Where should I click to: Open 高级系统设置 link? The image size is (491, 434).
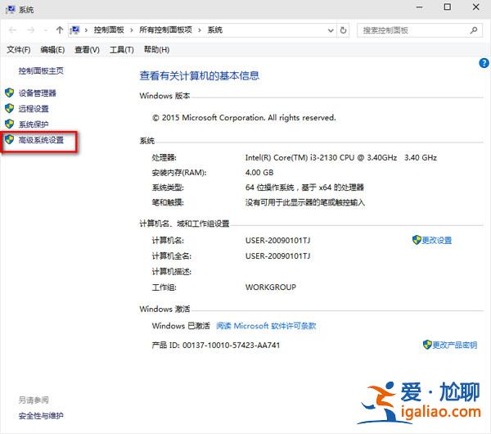click(41, 140)
